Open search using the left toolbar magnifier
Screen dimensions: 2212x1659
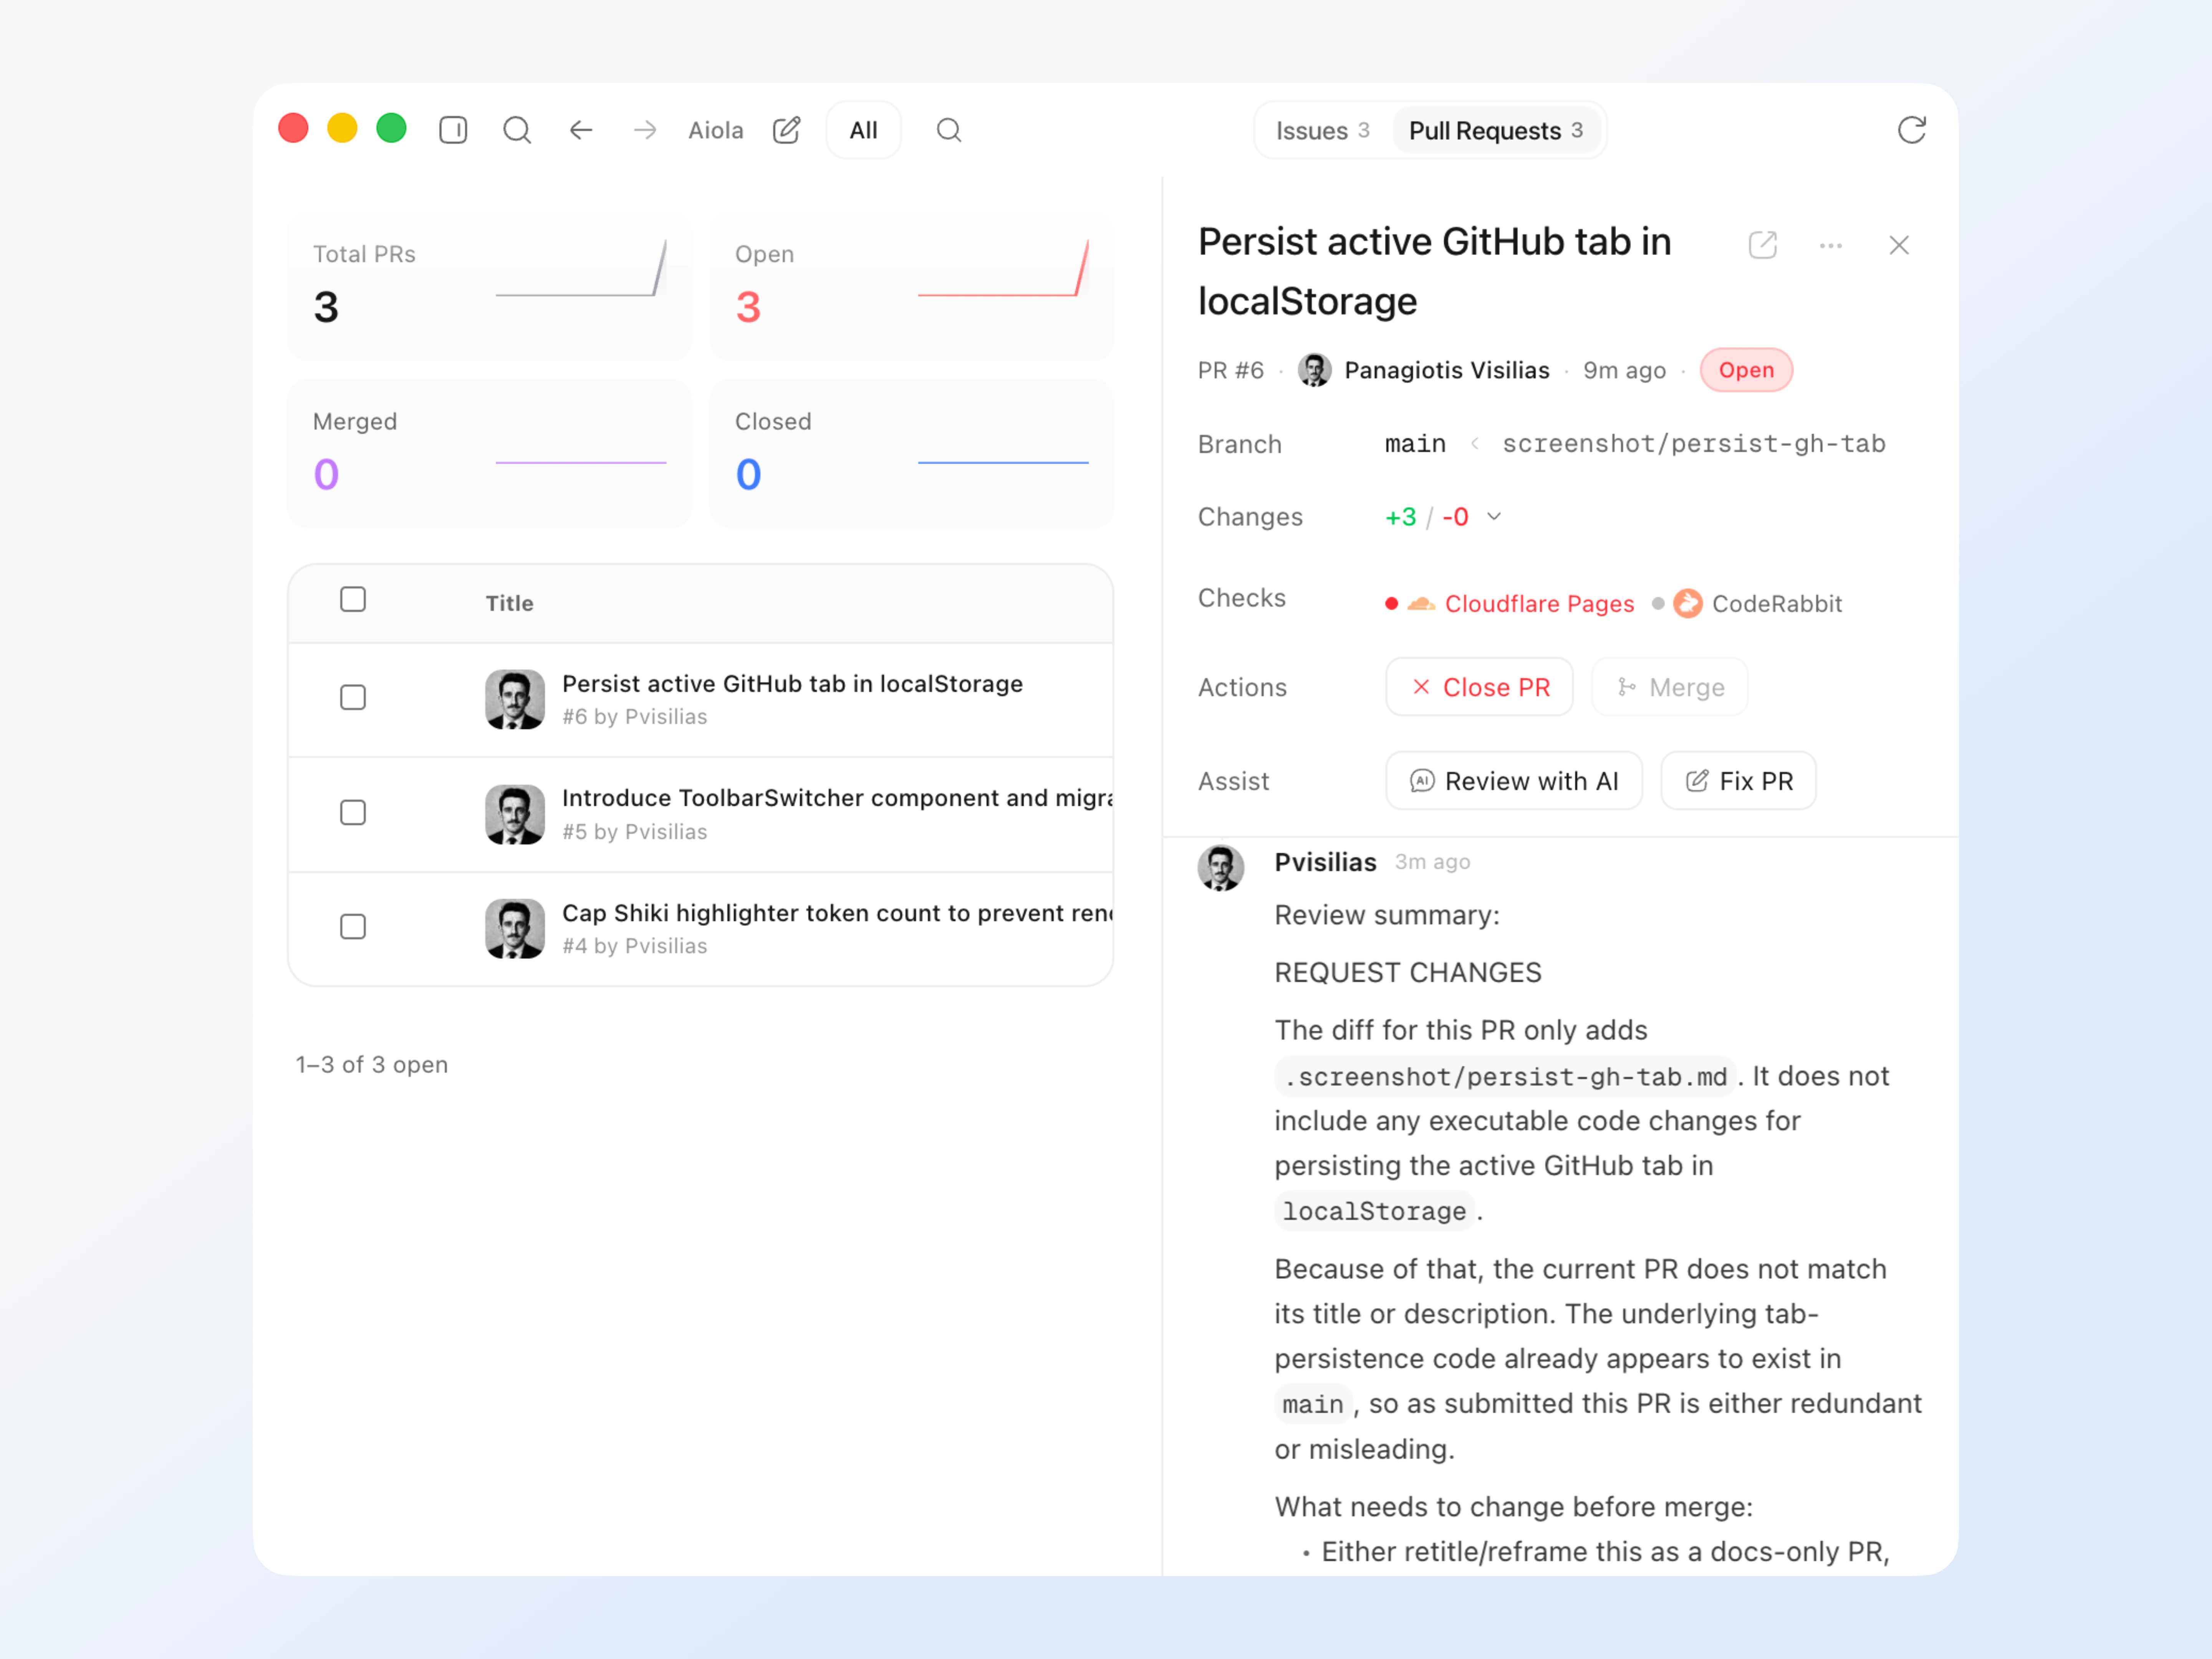pos(517,130)
